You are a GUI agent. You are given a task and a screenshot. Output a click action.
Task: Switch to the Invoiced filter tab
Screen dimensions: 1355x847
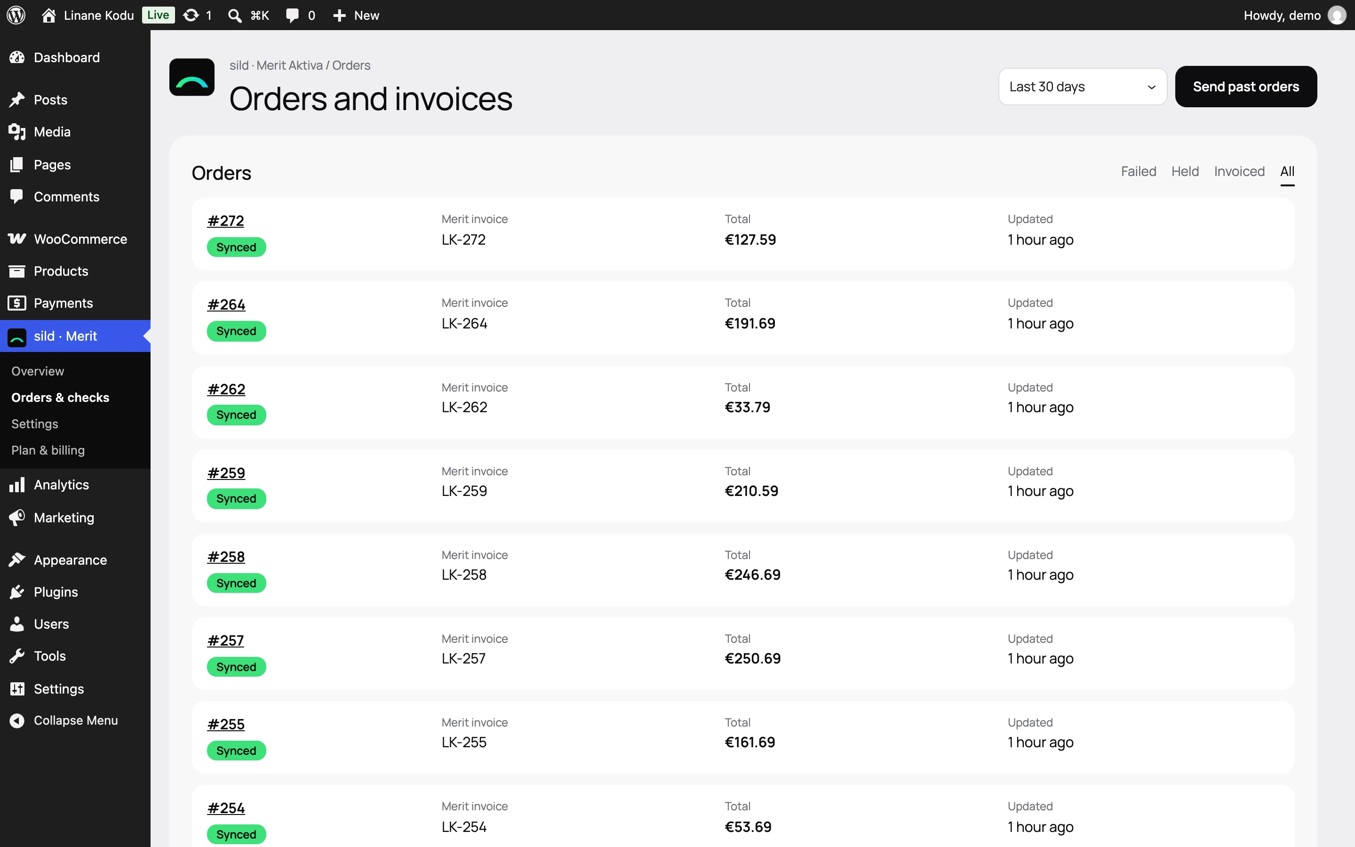[1239, 171]
